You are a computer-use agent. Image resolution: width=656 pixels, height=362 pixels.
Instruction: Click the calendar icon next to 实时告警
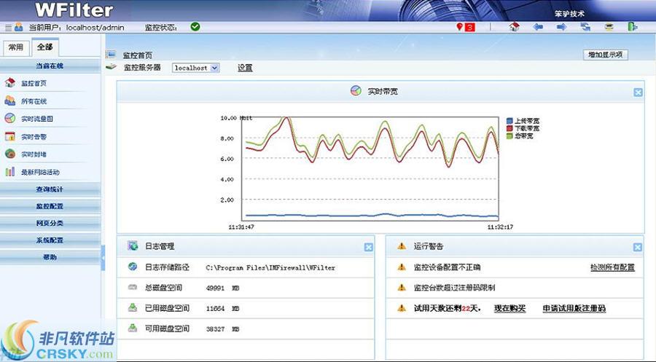click(x=10, y=136)
